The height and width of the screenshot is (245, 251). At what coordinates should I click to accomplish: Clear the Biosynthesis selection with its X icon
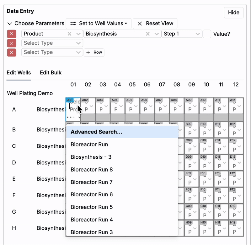148,34
